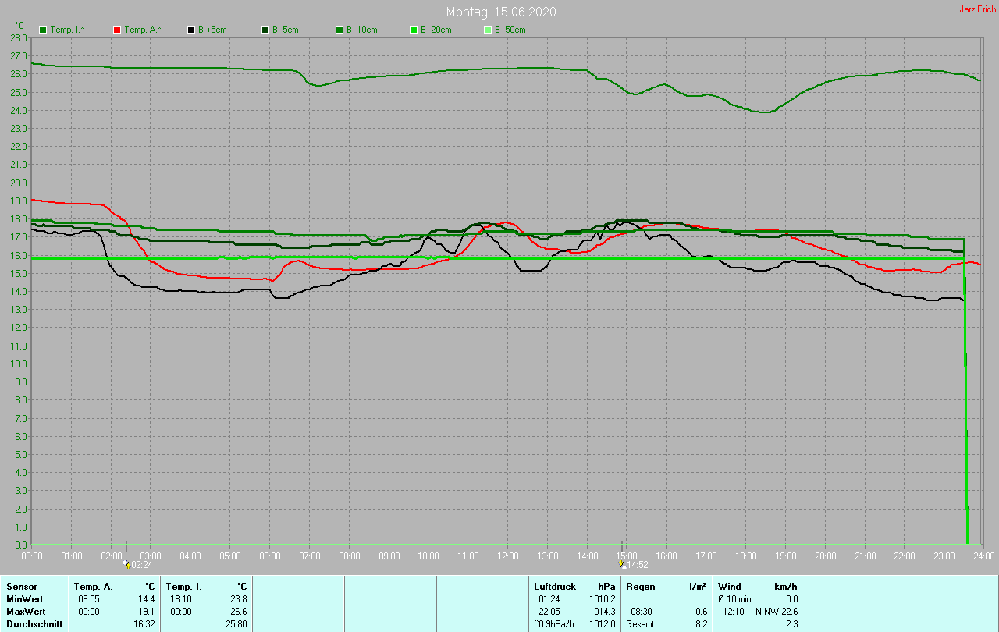Click the marker icon at 02:24
The height and width of the screenshot is (632, 999).
(126, 563)
